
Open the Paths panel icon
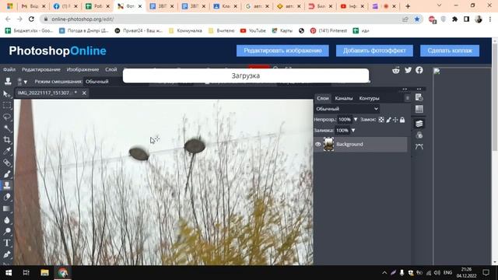point(419,147)
